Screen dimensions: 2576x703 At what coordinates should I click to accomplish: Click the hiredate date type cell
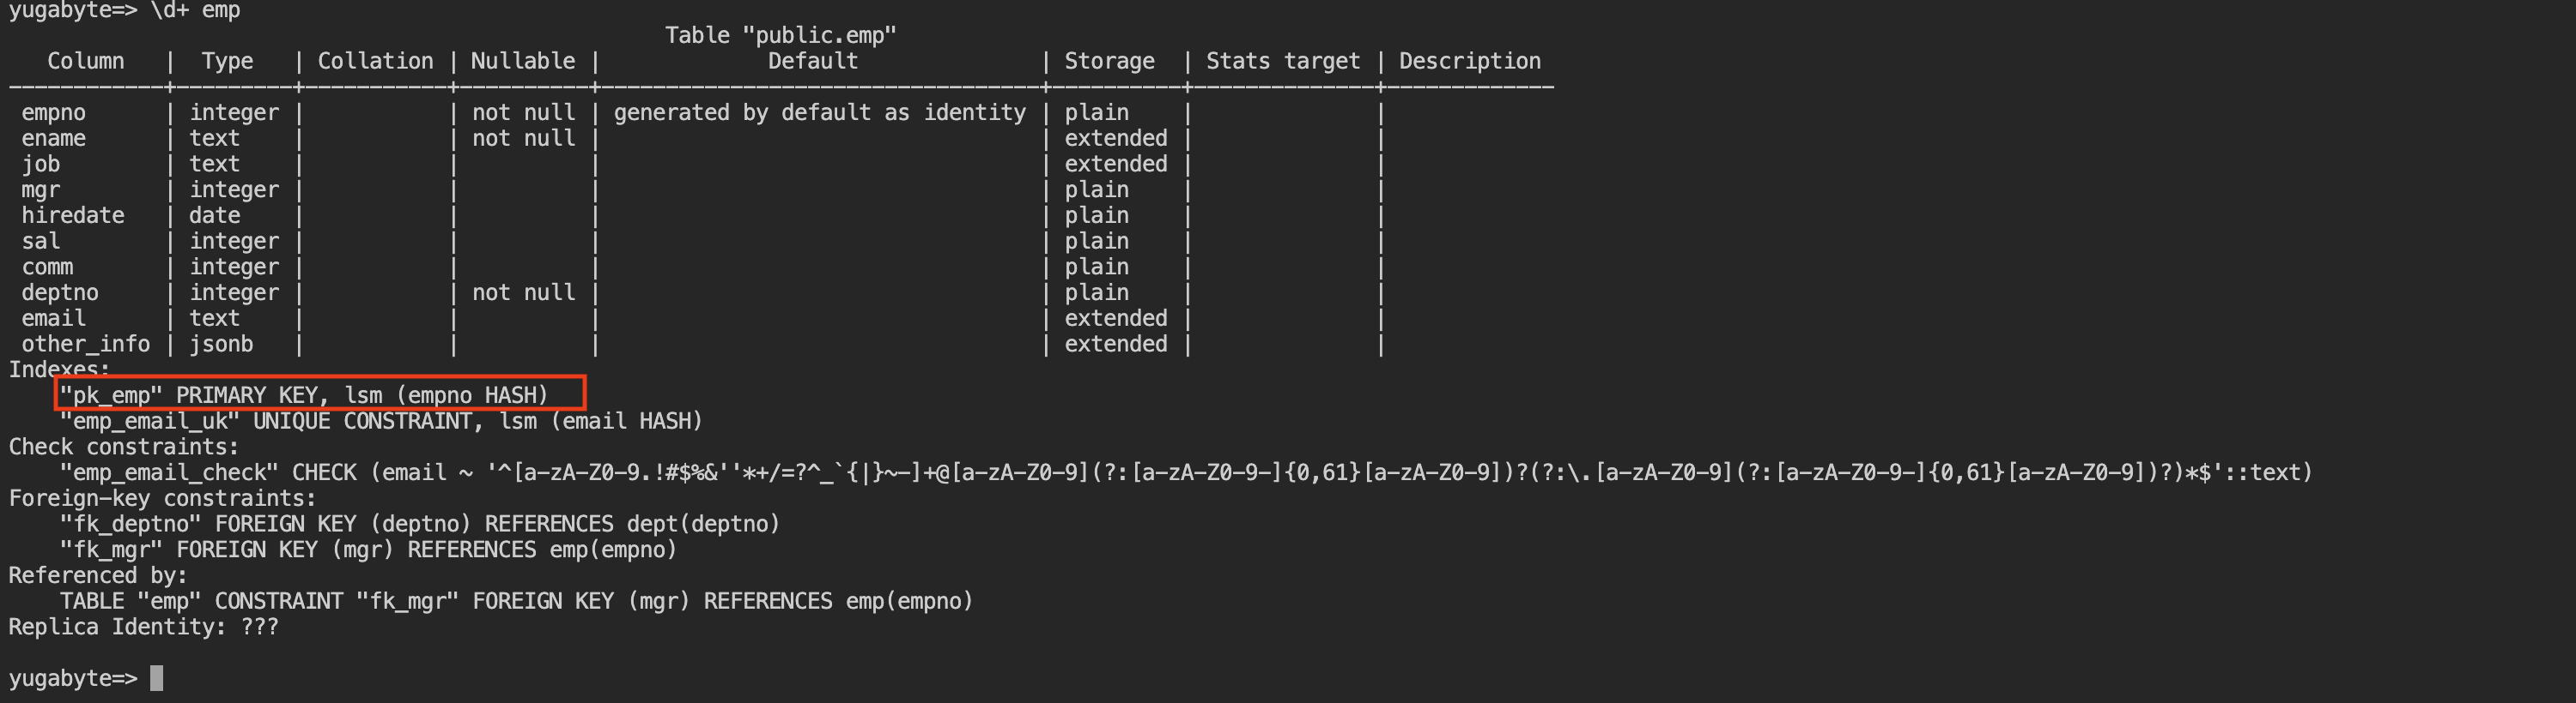tap(215, 216)
